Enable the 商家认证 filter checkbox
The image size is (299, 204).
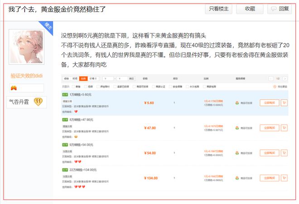point(153,87)
